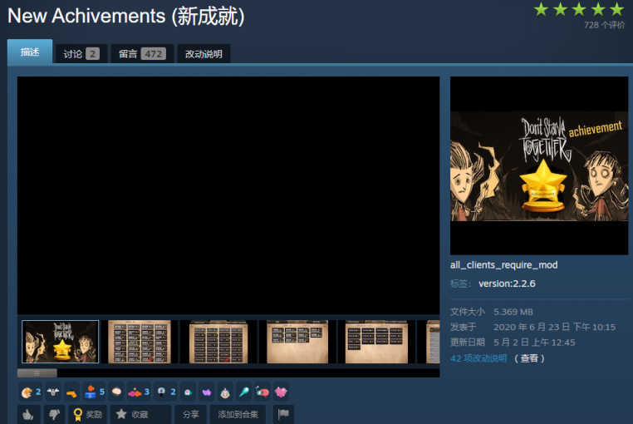Open the 改动说明 change notes tab
Image resolution: width=633 pixels, height=424 pixels.
(204, 54)
